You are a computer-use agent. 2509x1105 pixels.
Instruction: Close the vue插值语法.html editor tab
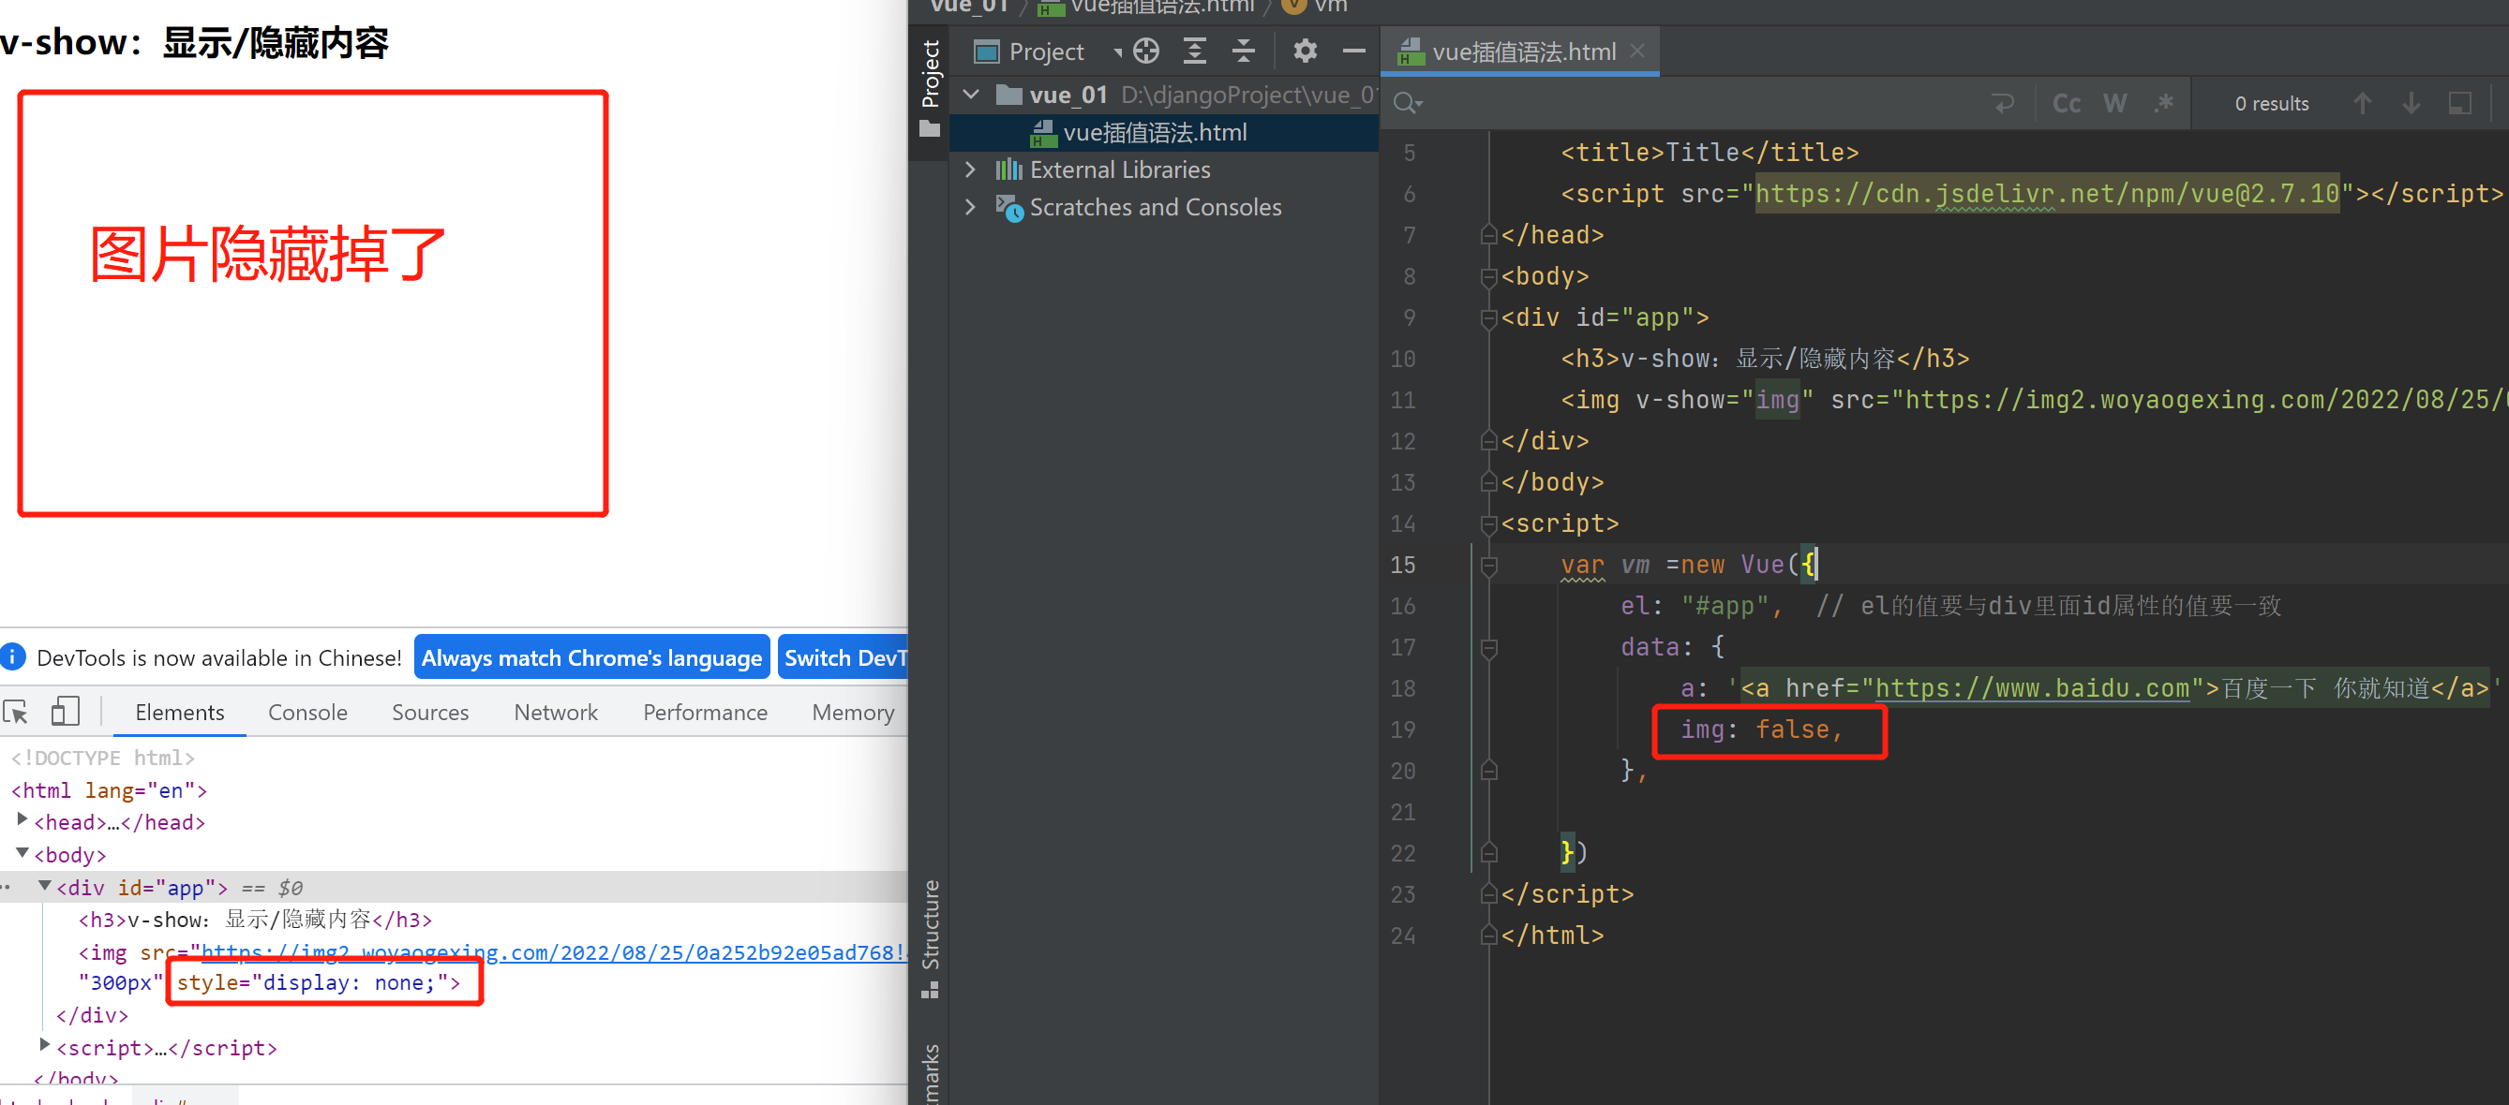point(1638,51)
